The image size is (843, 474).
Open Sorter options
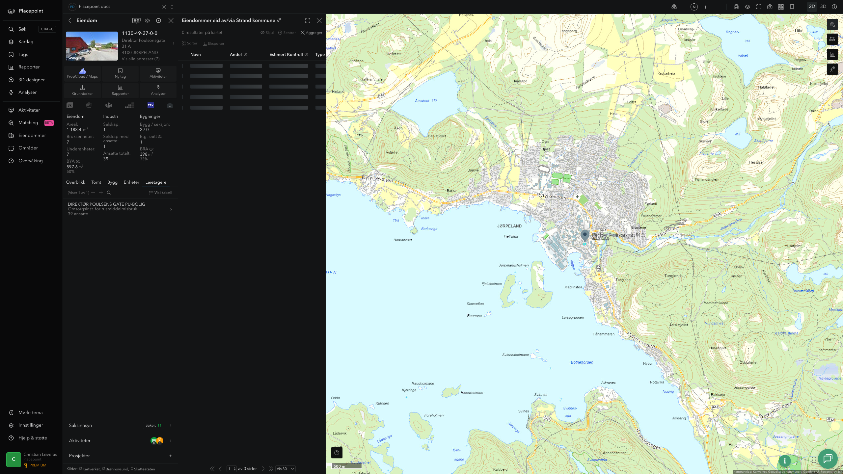coord(190,43)
